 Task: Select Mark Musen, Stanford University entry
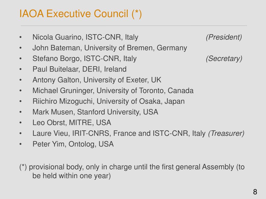click(95, 112)
